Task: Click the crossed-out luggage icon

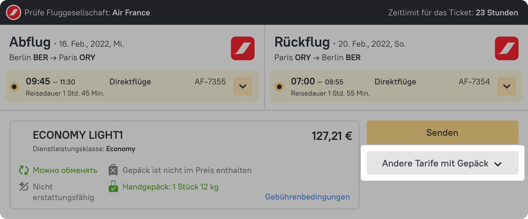Action: [113, 170]
